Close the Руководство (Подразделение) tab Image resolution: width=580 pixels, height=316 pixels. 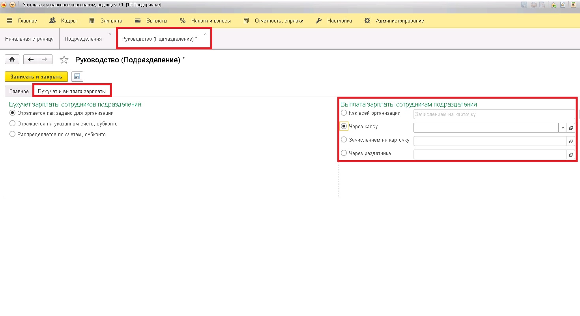pyautogui.click(x=205, y=34)
